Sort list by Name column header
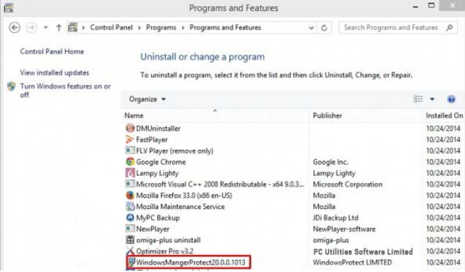The width and height of the screenshot is (465, 272). click(x=134, y=116)
